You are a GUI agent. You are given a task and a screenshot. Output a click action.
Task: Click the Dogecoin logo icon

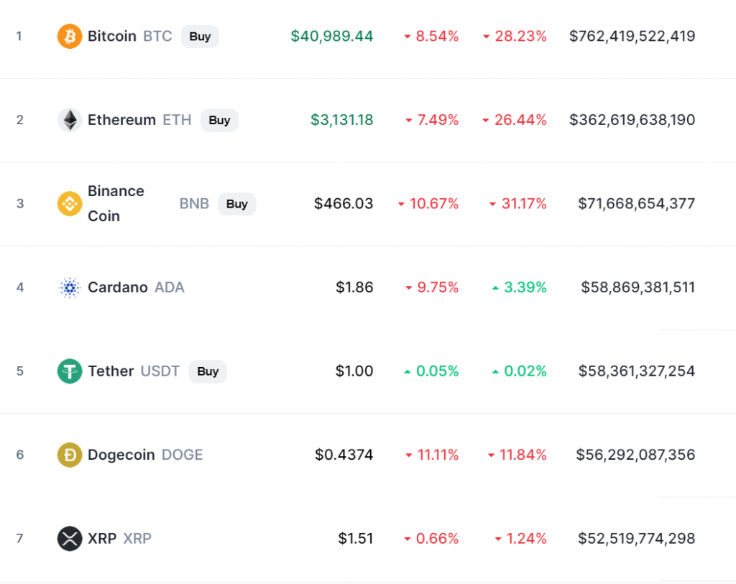70,455
